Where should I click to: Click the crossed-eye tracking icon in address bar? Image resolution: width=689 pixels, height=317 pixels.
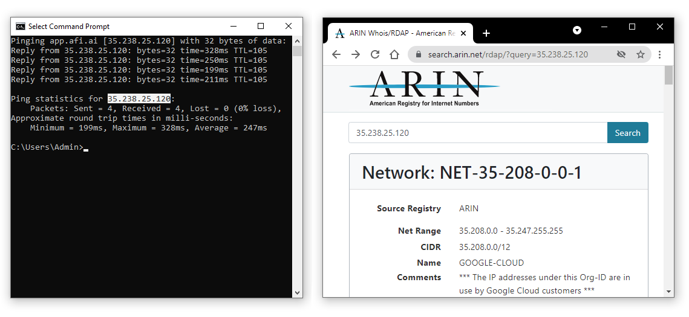[621, 54]
